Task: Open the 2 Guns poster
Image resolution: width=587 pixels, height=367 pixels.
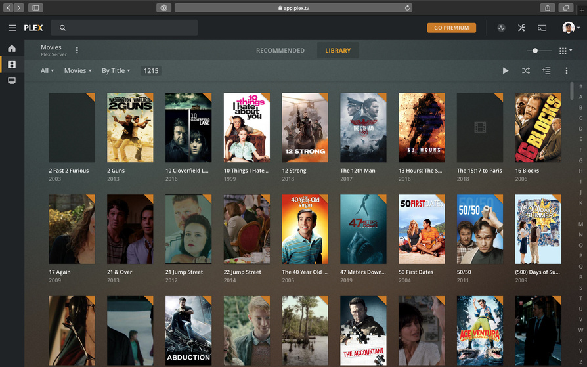Action: click(130, 128)
